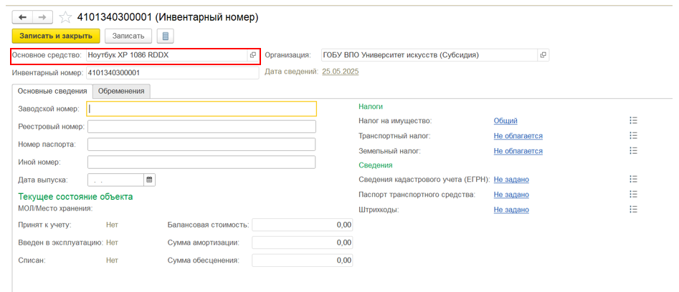Open the list icon for Штрихкоды
The height and width of the screenshot is (292, 679).
(634, 210)
